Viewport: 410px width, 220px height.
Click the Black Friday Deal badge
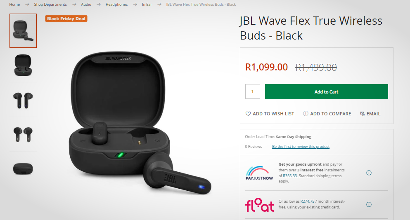coord(66,19)
